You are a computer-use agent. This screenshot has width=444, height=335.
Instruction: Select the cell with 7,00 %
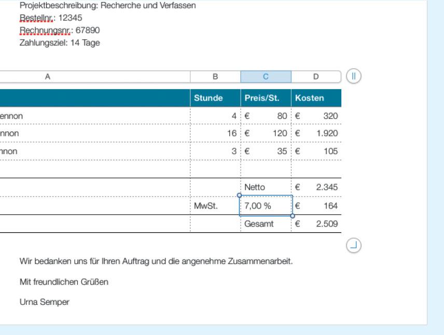point(266,205)
